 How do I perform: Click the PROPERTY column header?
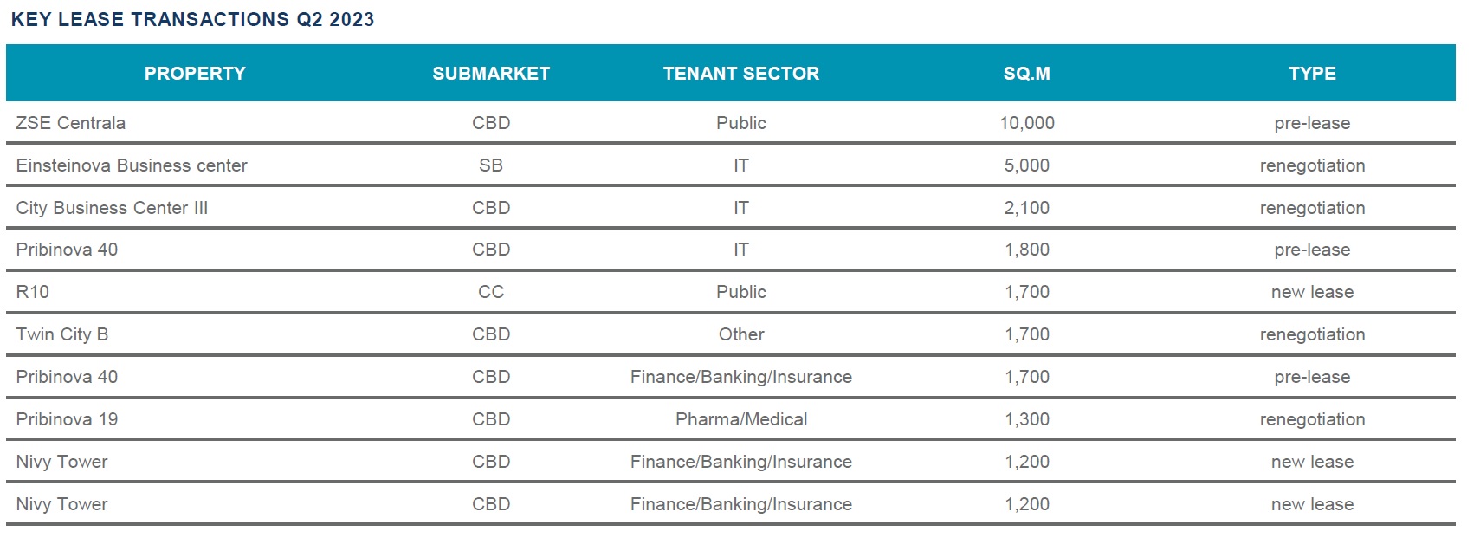tap(195, 74)
